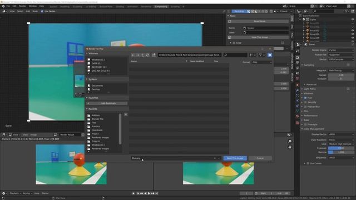Go to parent directory in file browser
Image resolution: width=356 pixels, height=200 pixels.
(142, 55)
